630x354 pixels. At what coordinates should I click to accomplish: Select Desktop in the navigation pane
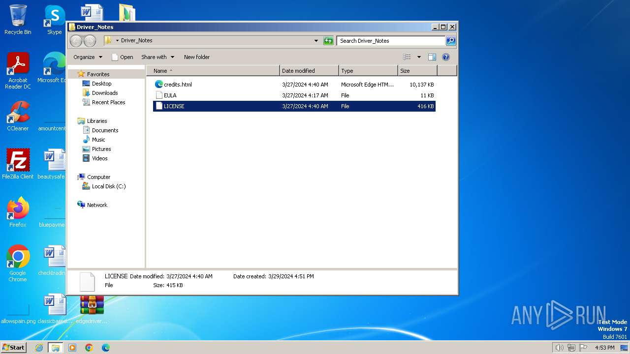[x=101, y=84]
